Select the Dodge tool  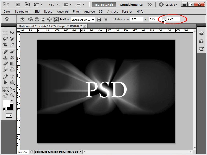pos(12,69)
